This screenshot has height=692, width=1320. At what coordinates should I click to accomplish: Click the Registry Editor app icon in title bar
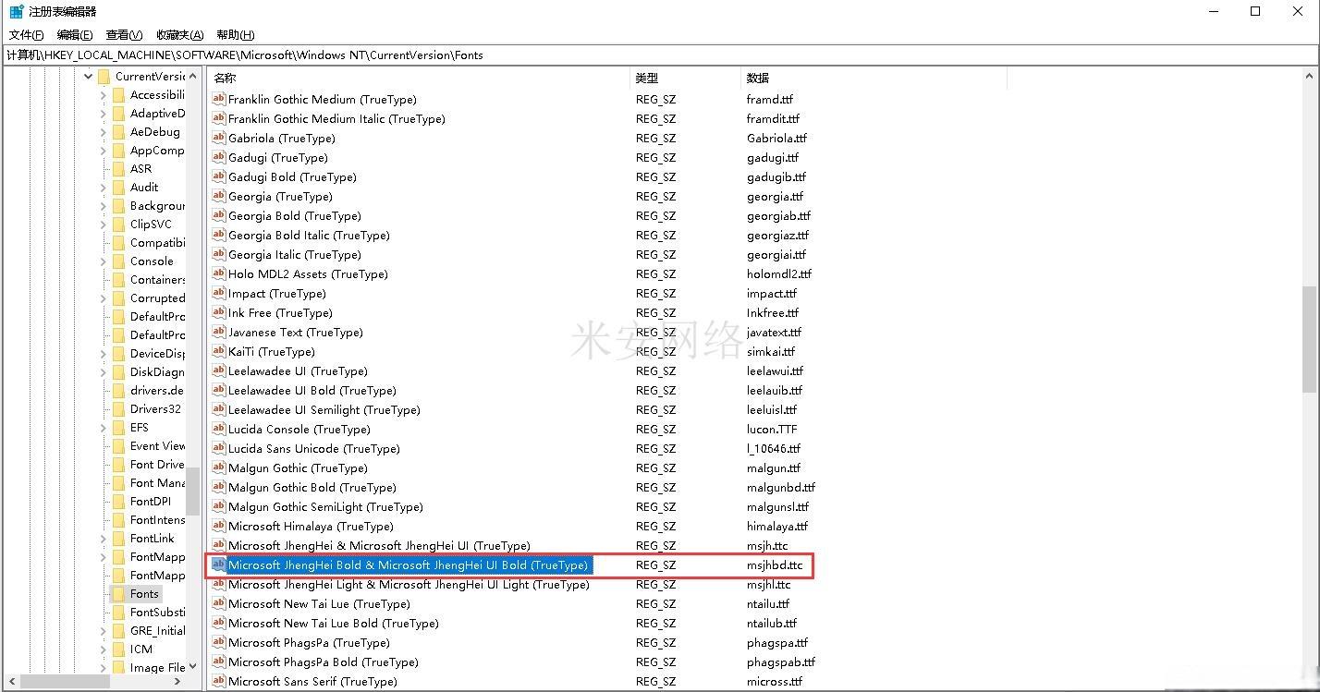point(17,12)
